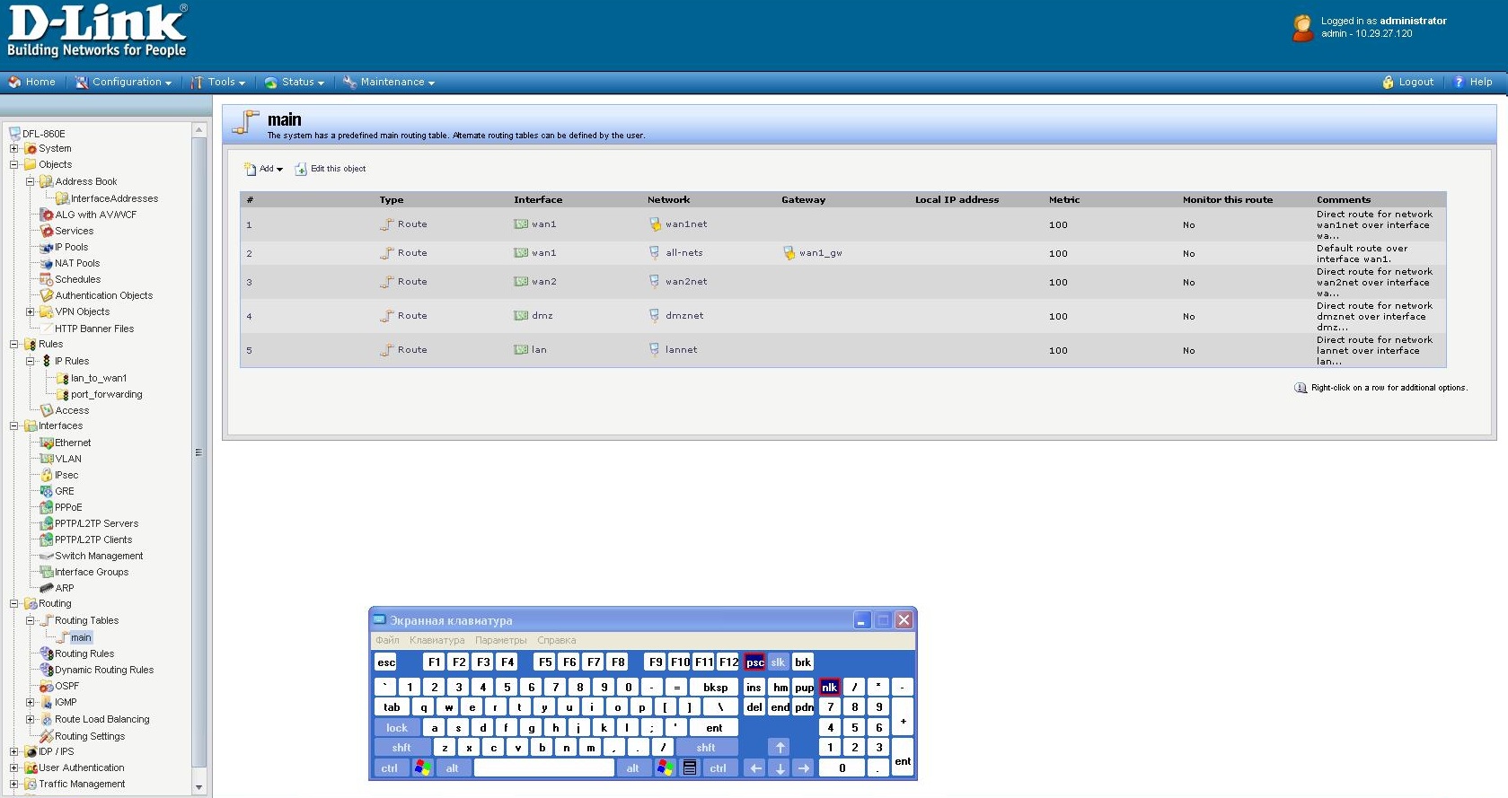Click the IPsec icon in sidebar tree
1508x798 pixels.
pos(47,475)
